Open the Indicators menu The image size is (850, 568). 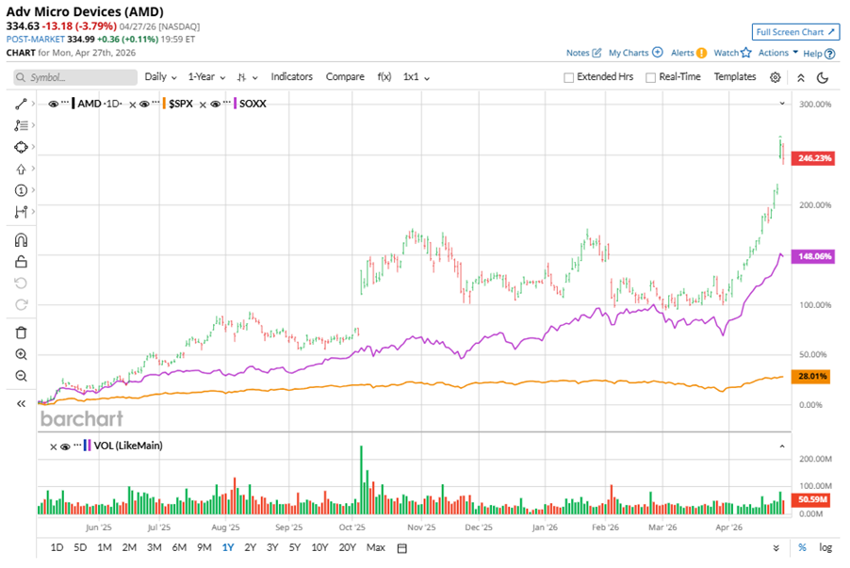(x=291, y=77)
